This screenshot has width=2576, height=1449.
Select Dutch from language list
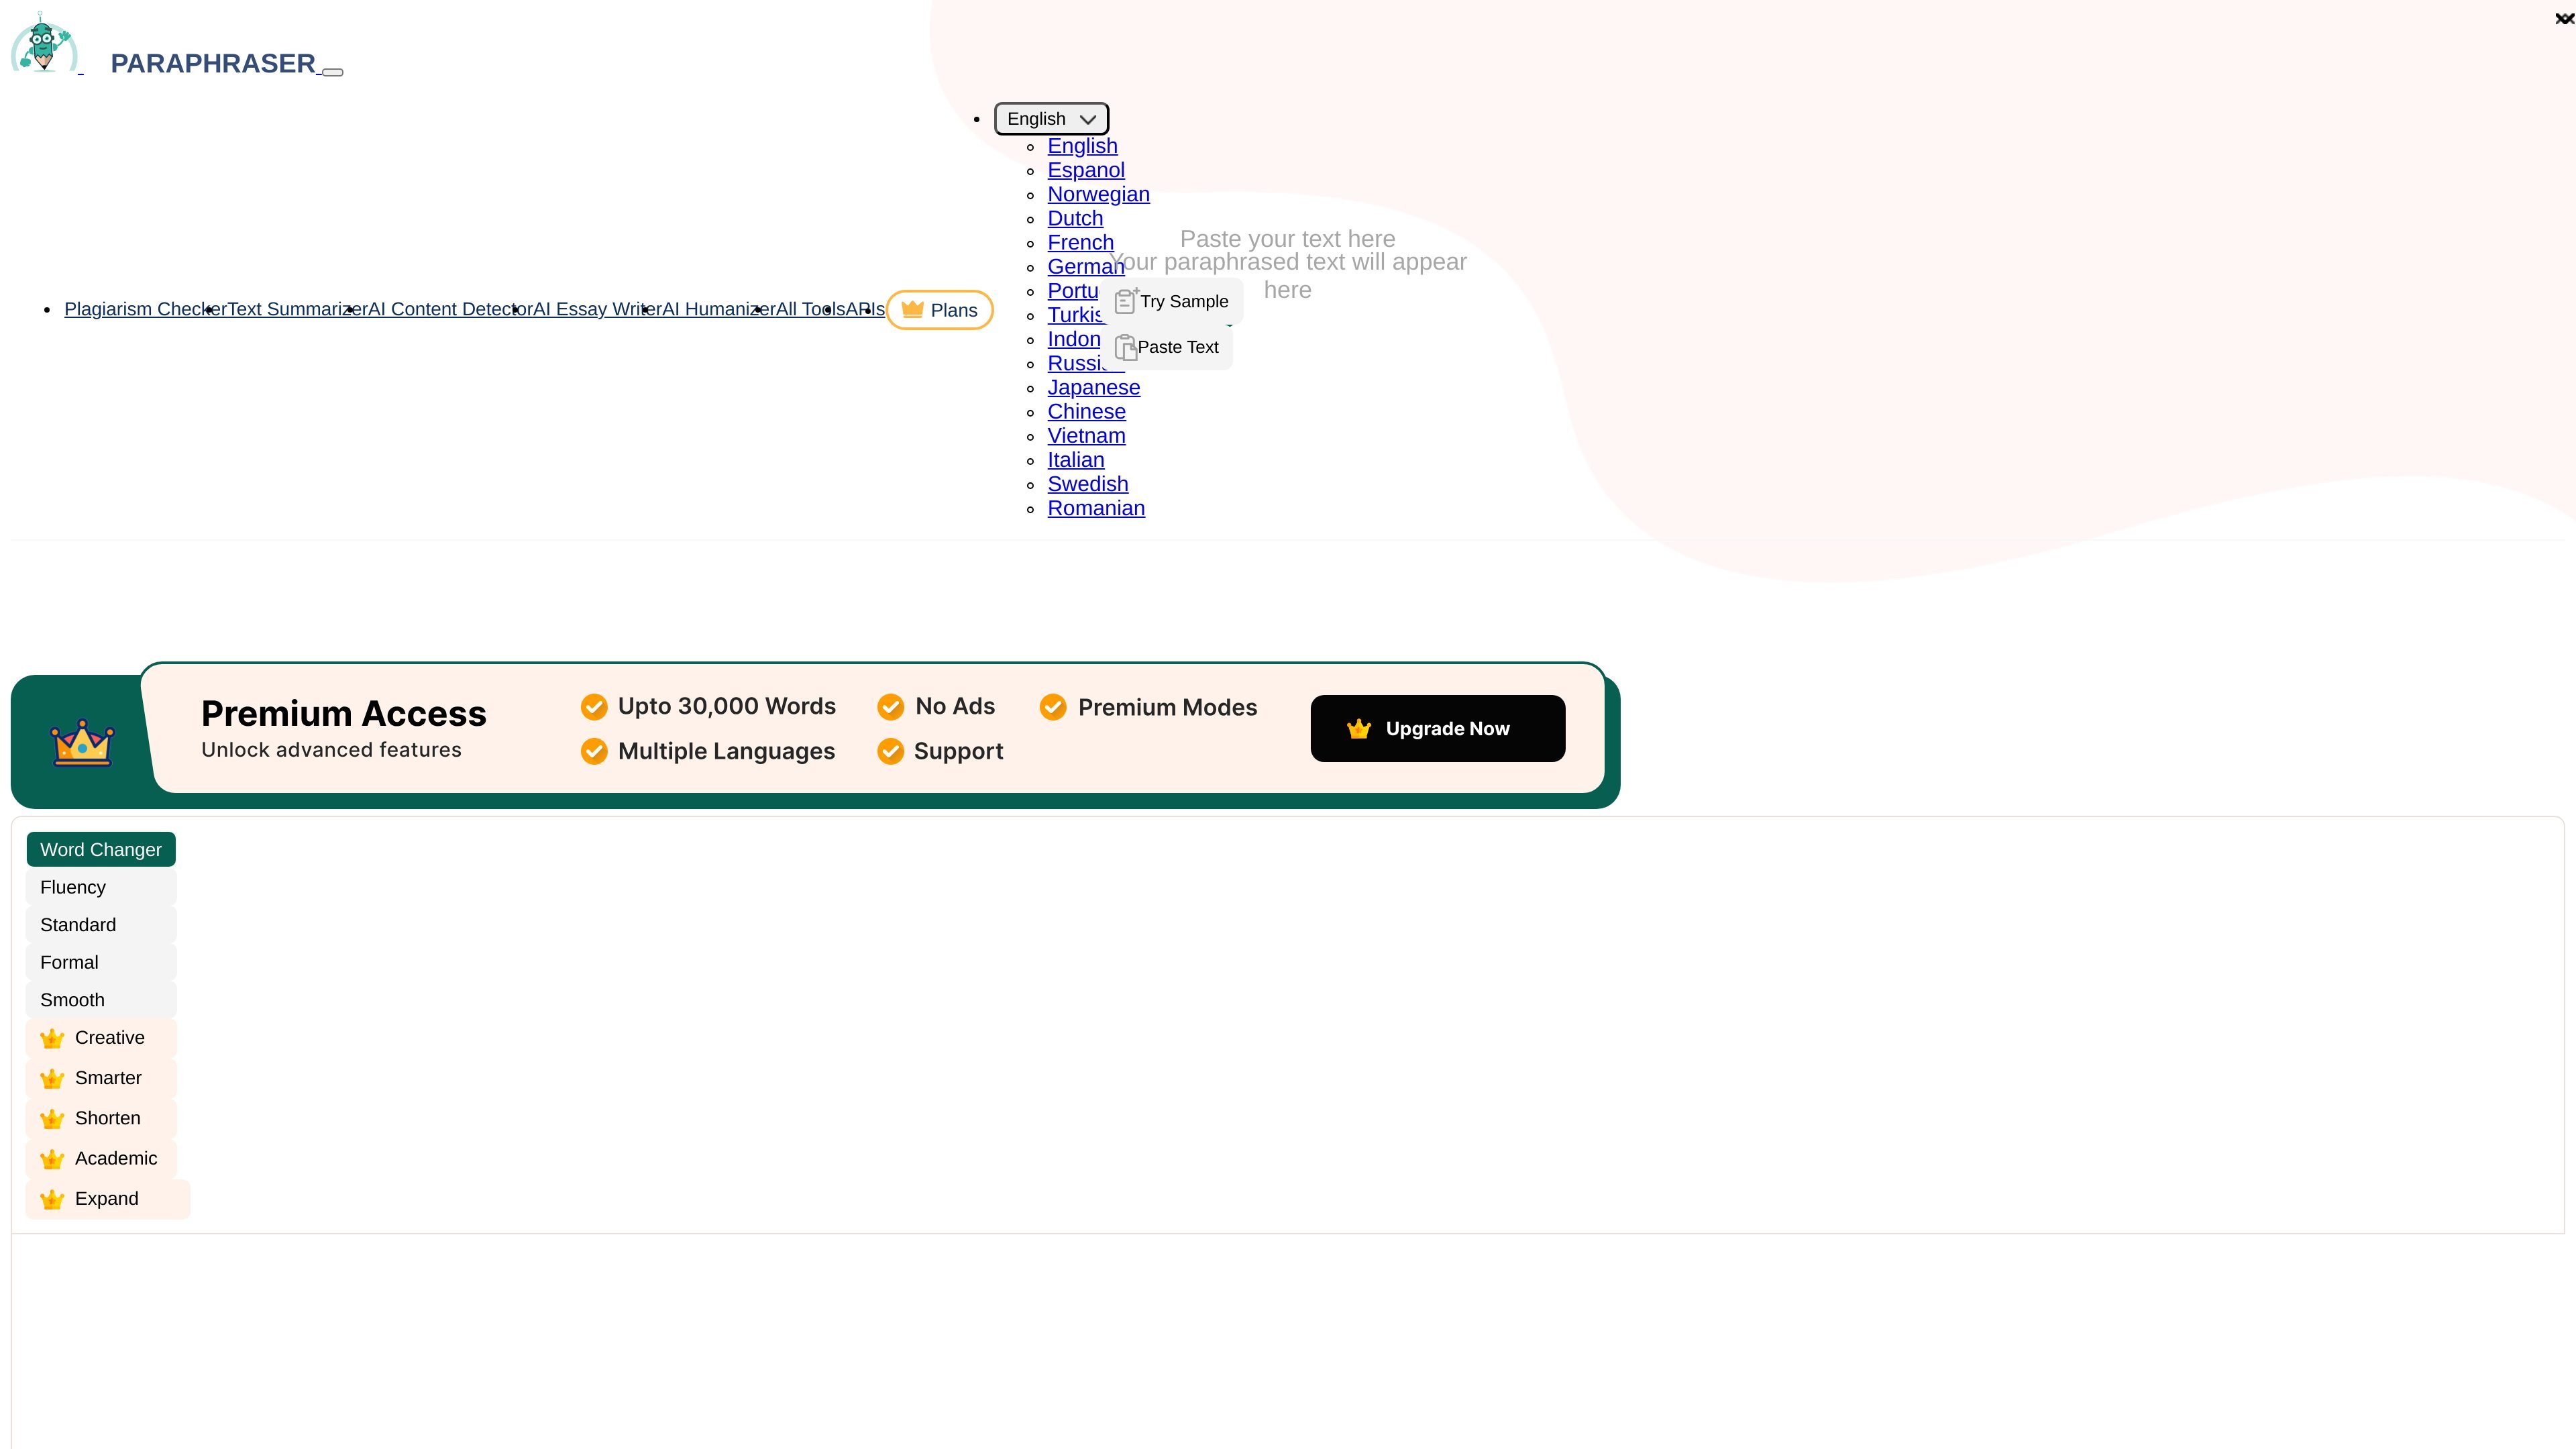click(x=1075, y=218)
